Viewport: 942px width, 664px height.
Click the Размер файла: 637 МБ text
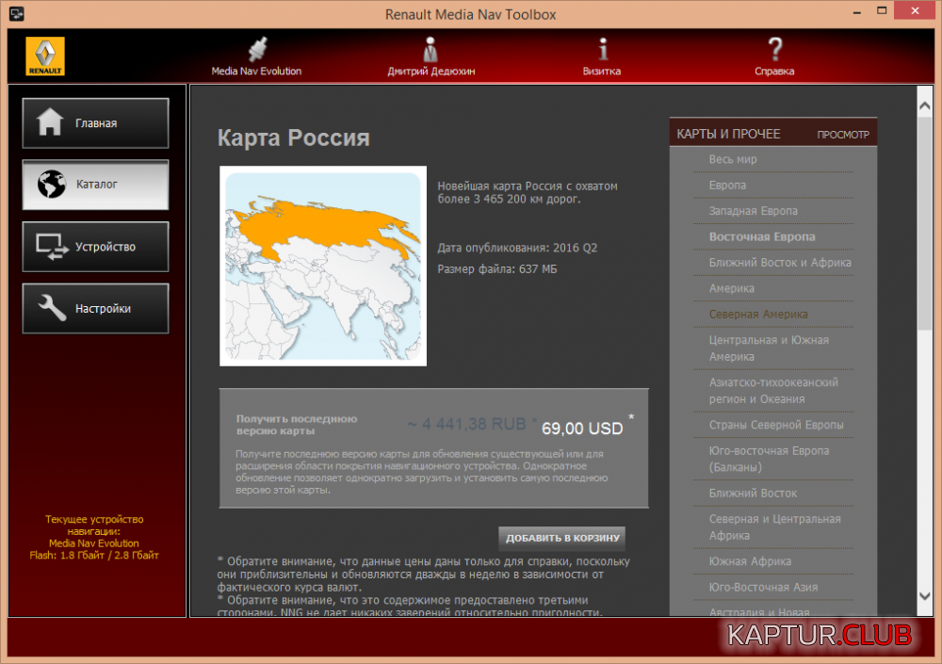(496, 269)
